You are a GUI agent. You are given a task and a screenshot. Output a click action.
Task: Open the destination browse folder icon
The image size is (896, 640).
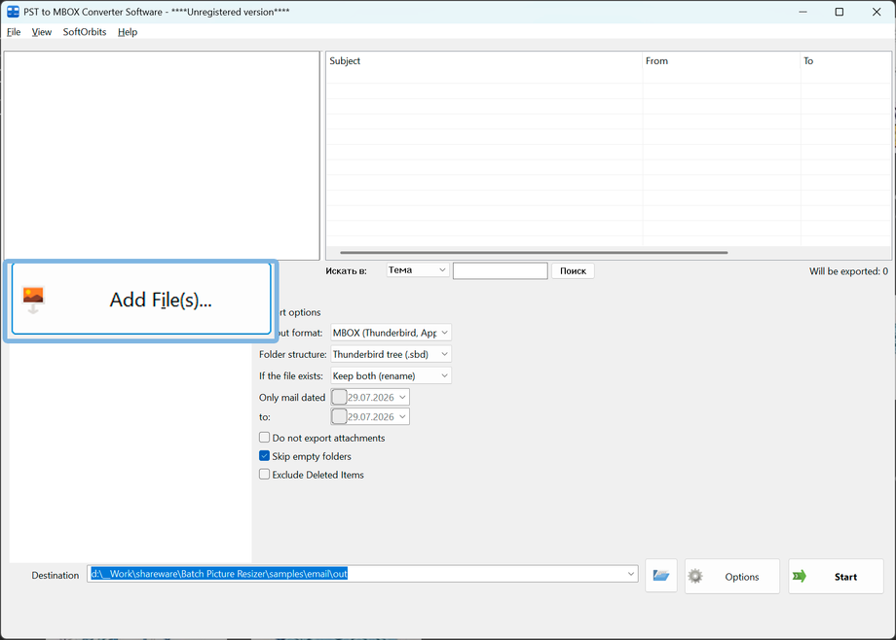tap(661, 576)
